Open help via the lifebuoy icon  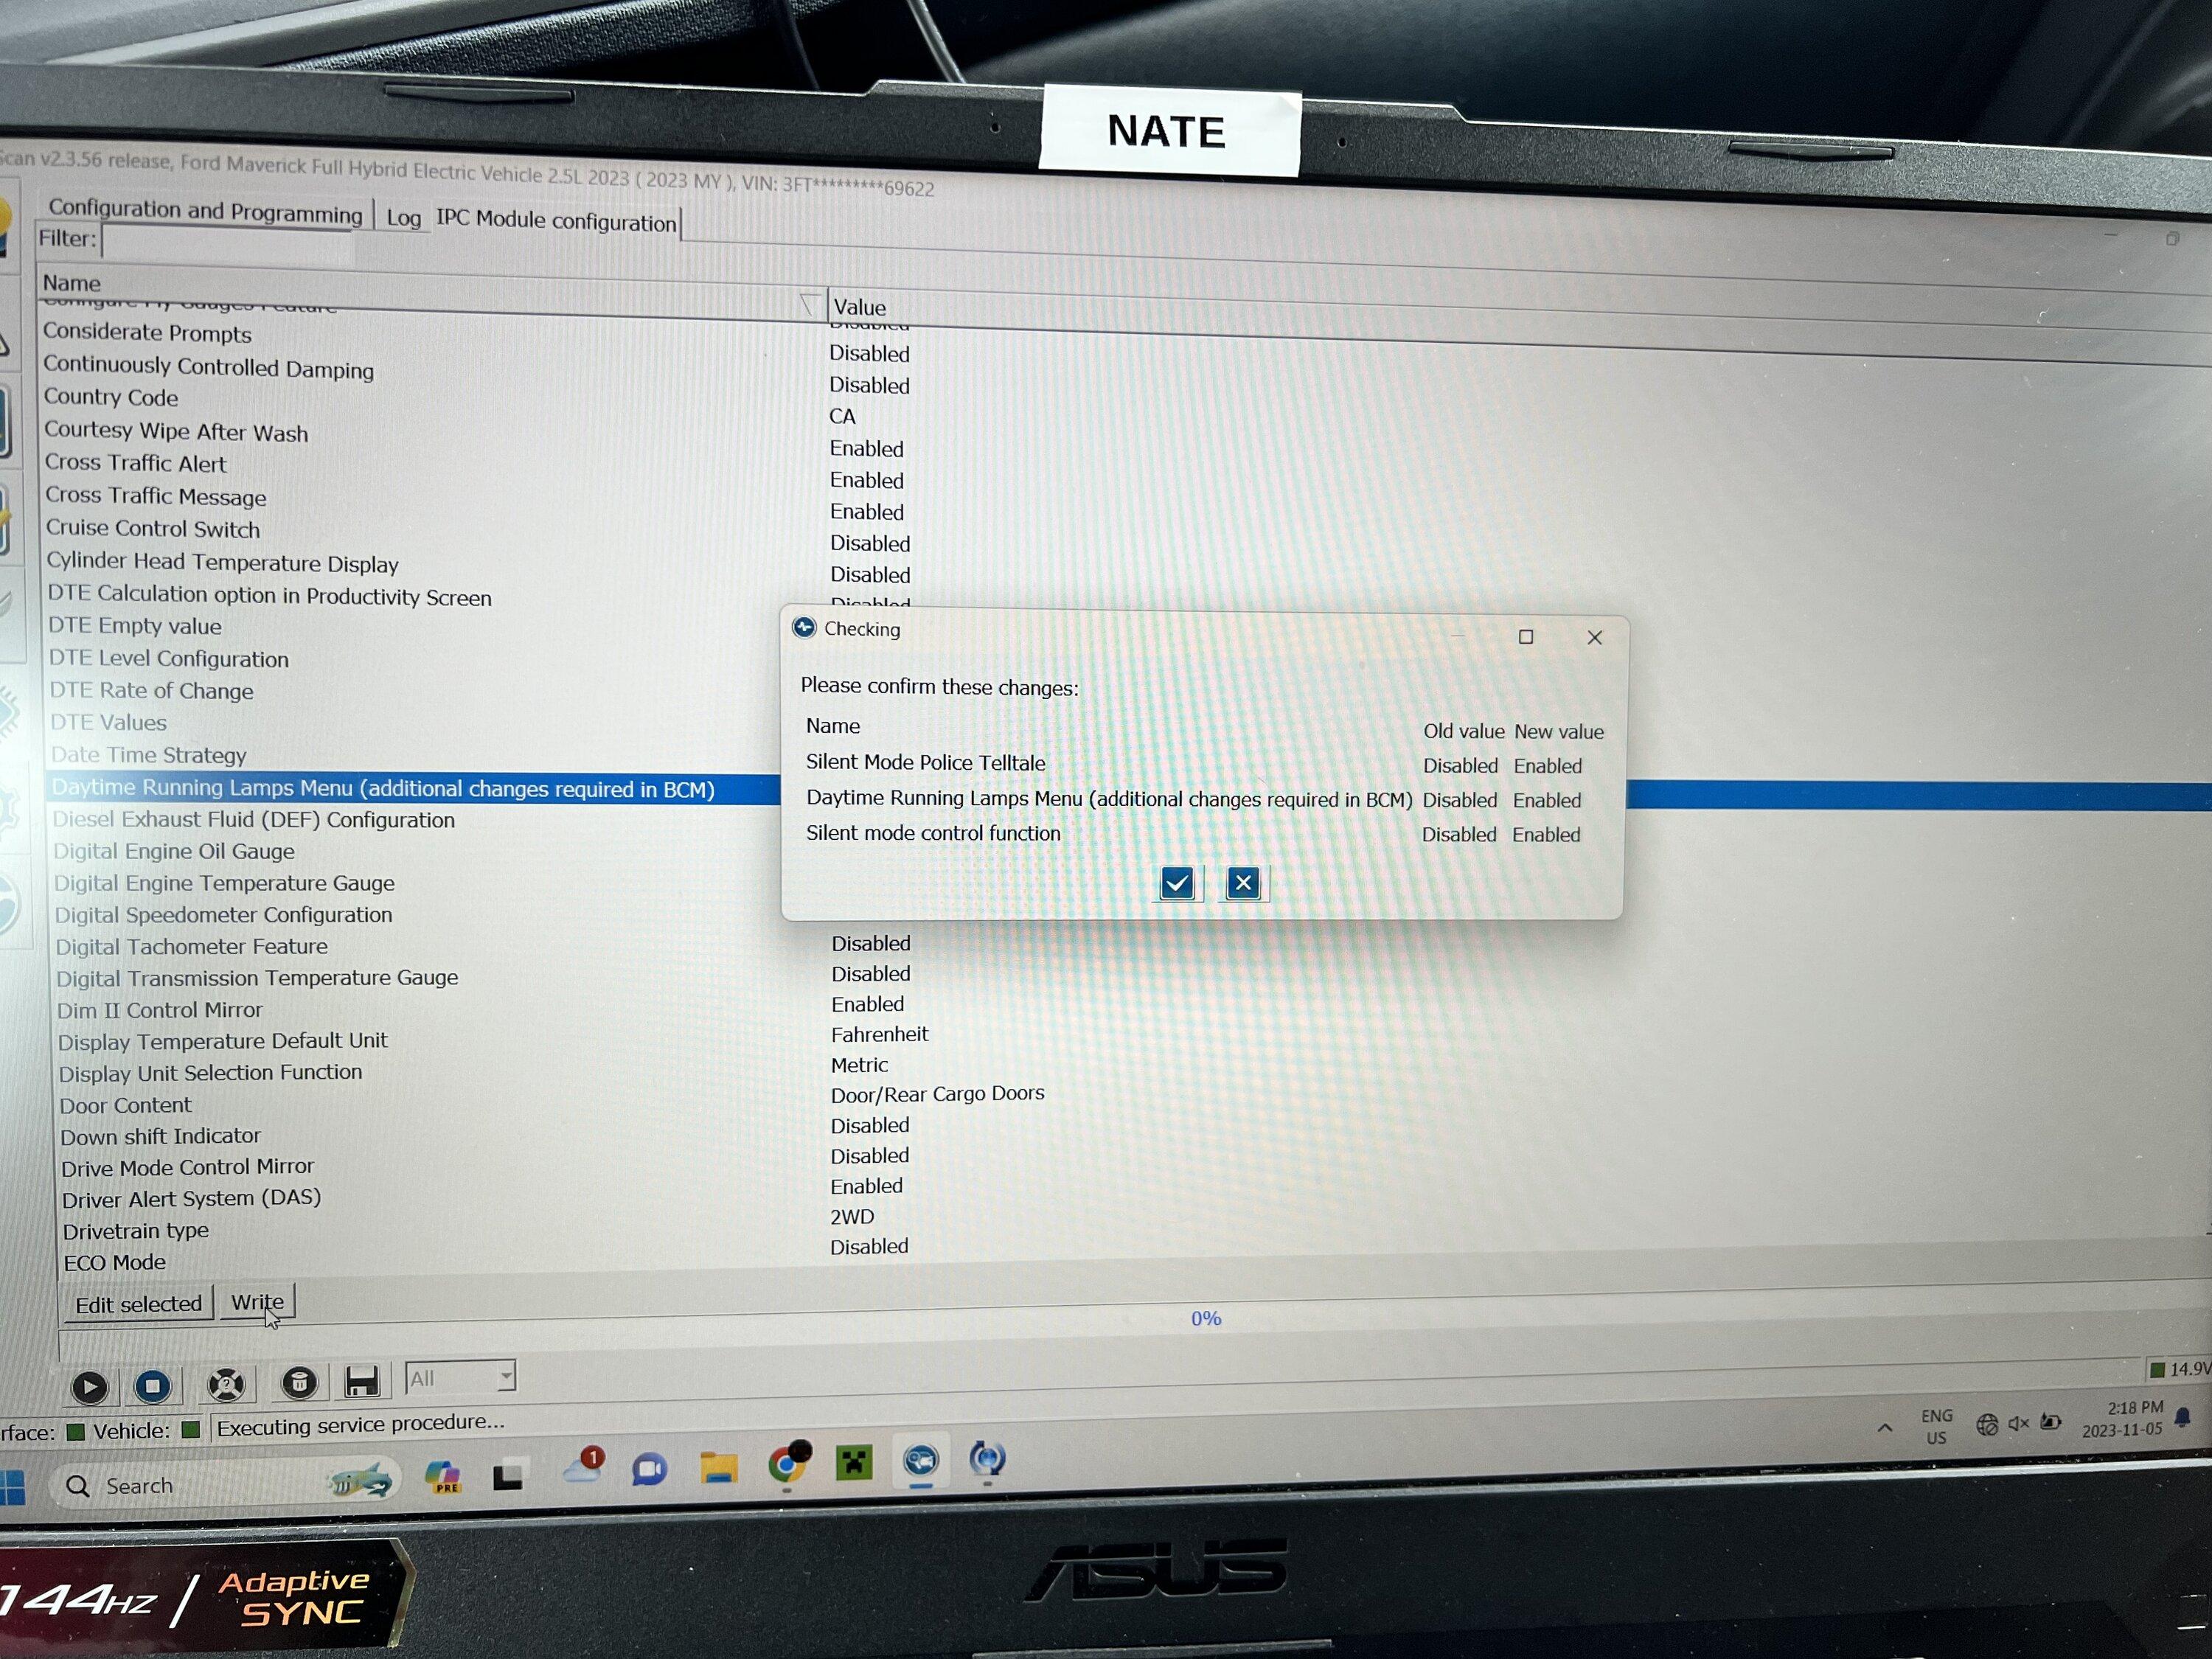[226, 1384]
